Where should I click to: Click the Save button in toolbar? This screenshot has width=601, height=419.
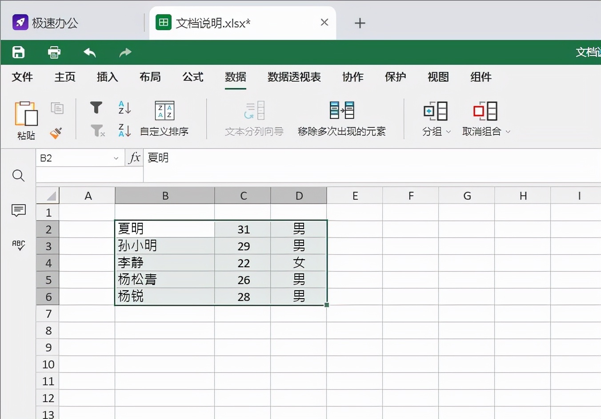click(18, 52)
